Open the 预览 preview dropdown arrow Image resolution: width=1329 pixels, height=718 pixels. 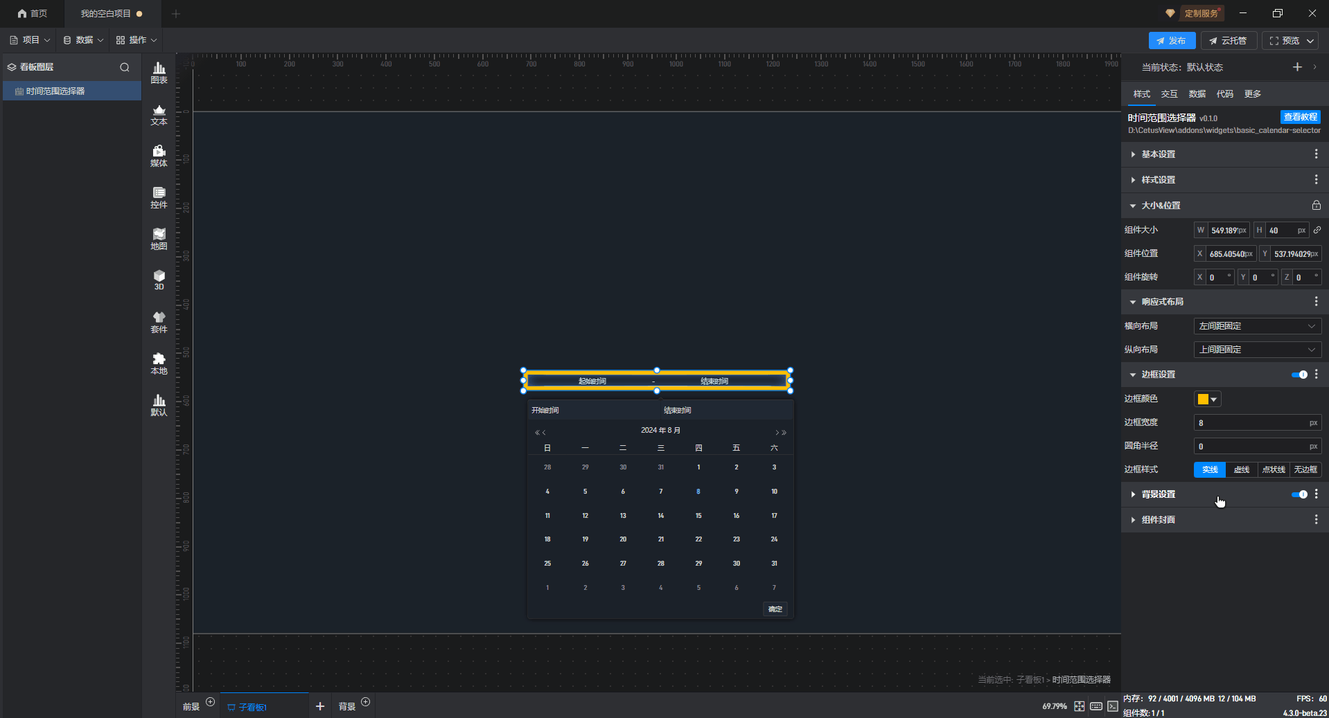click(x=1310, y=41)
